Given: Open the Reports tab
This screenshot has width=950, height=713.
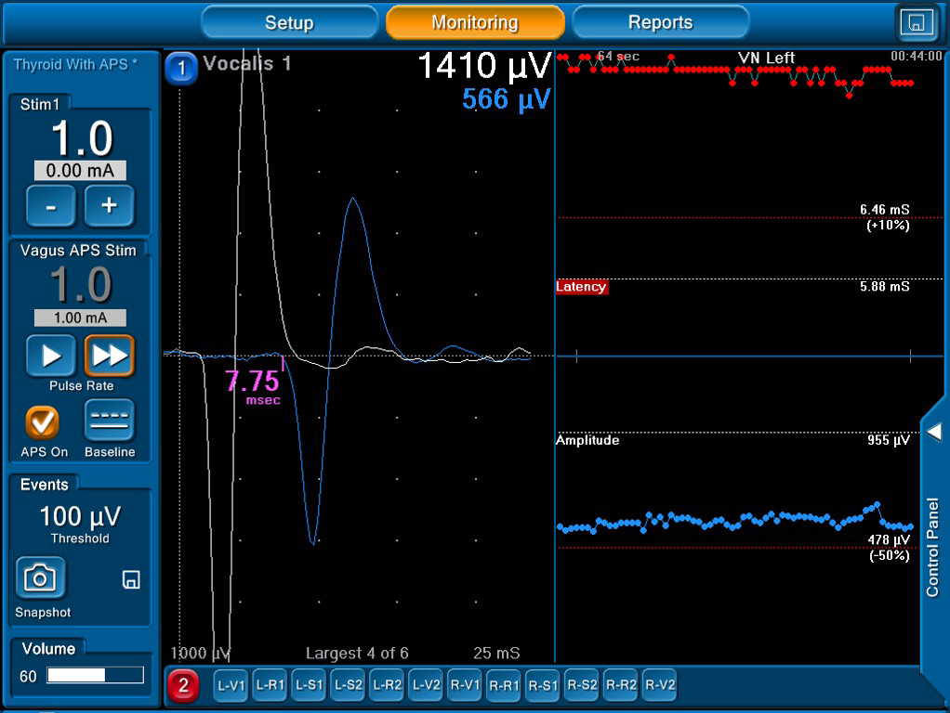Looking at the screenshot, I should click(660, 22).
